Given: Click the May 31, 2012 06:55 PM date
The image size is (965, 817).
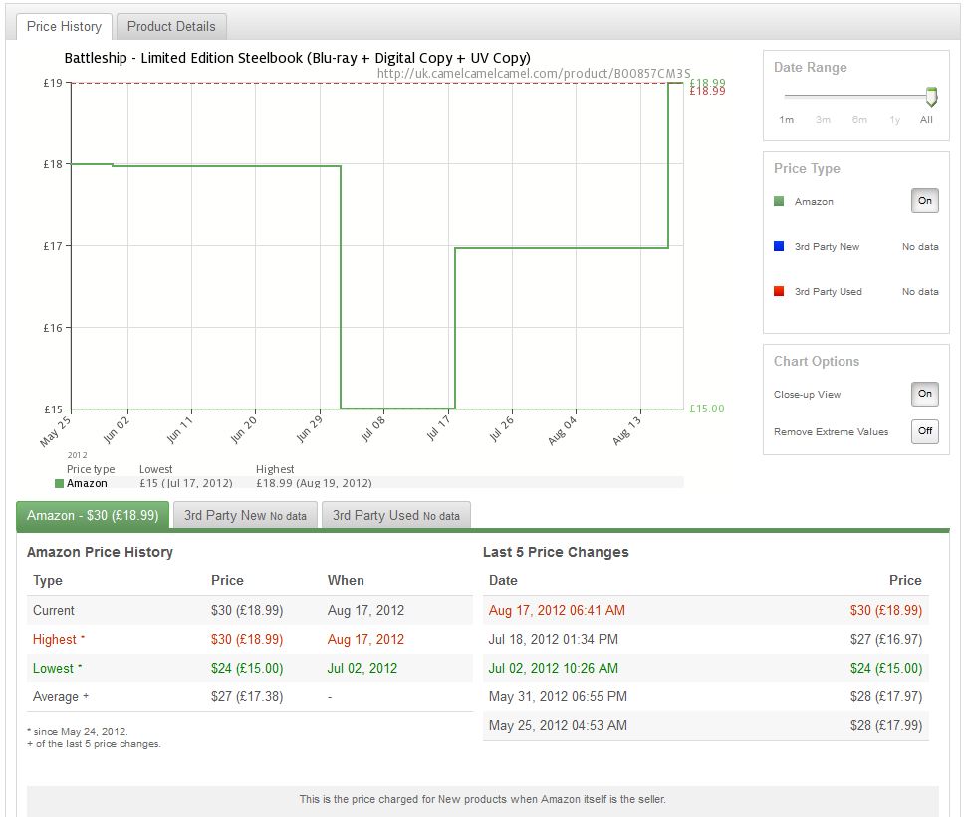Looking at the screenshot, I should pos(558,697).
